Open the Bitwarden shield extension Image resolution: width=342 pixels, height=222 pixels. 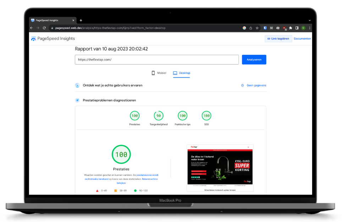pyautogui.click(x=265, y=28)
